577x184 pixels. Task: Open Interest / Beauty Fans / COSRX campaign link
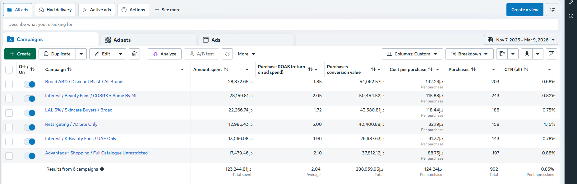pyautogui.click(x=90, y=96)
